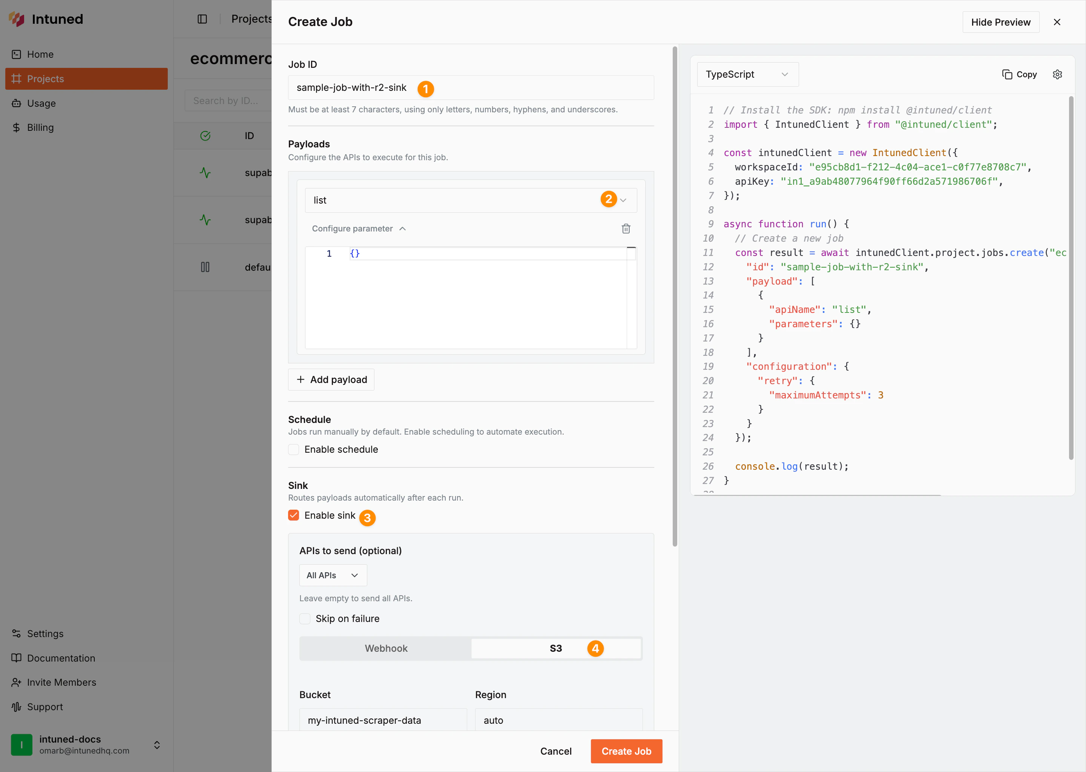This screenshot has height=772, width=1086.
Task: Open Billing from the sidebar
Action: click(40, 127)
